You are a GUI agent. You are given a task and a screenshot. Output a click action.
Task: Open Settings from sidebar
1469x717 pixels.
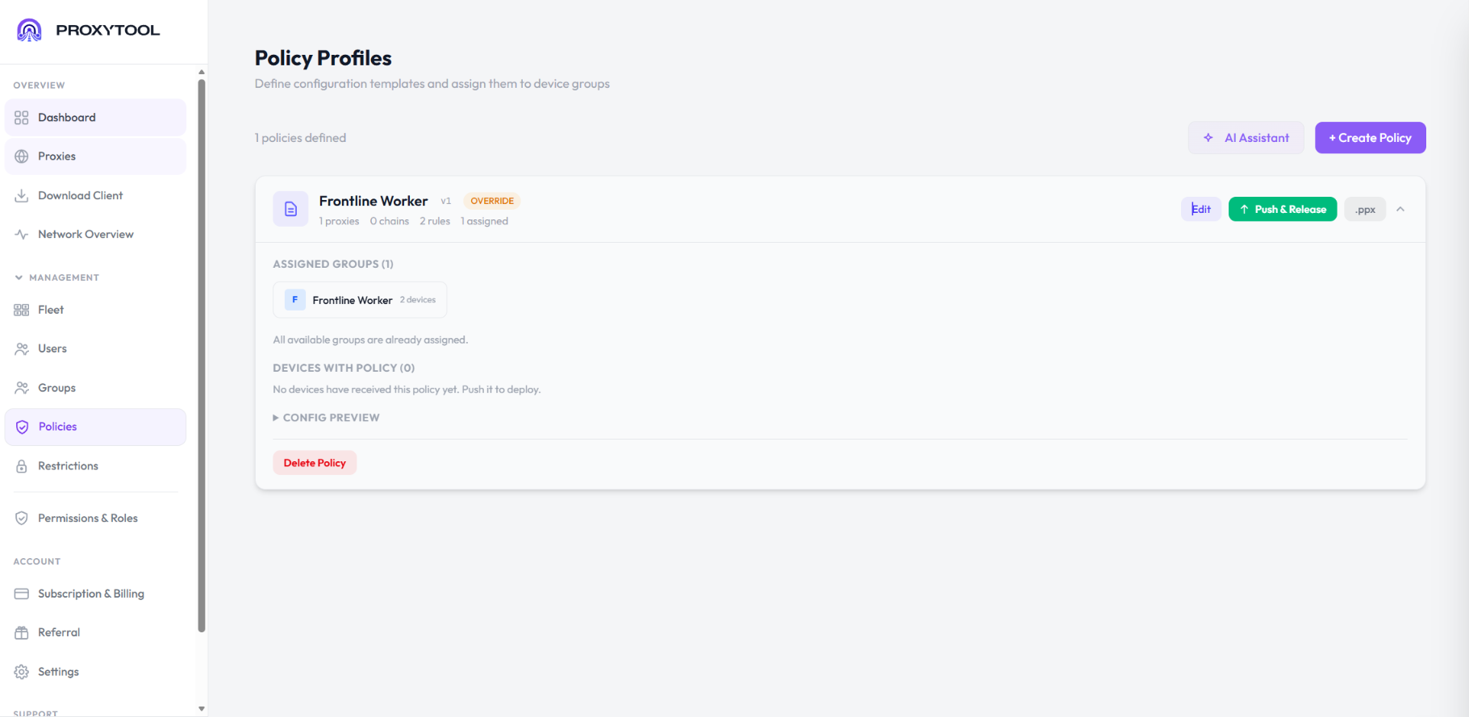(x=95, y=672)
